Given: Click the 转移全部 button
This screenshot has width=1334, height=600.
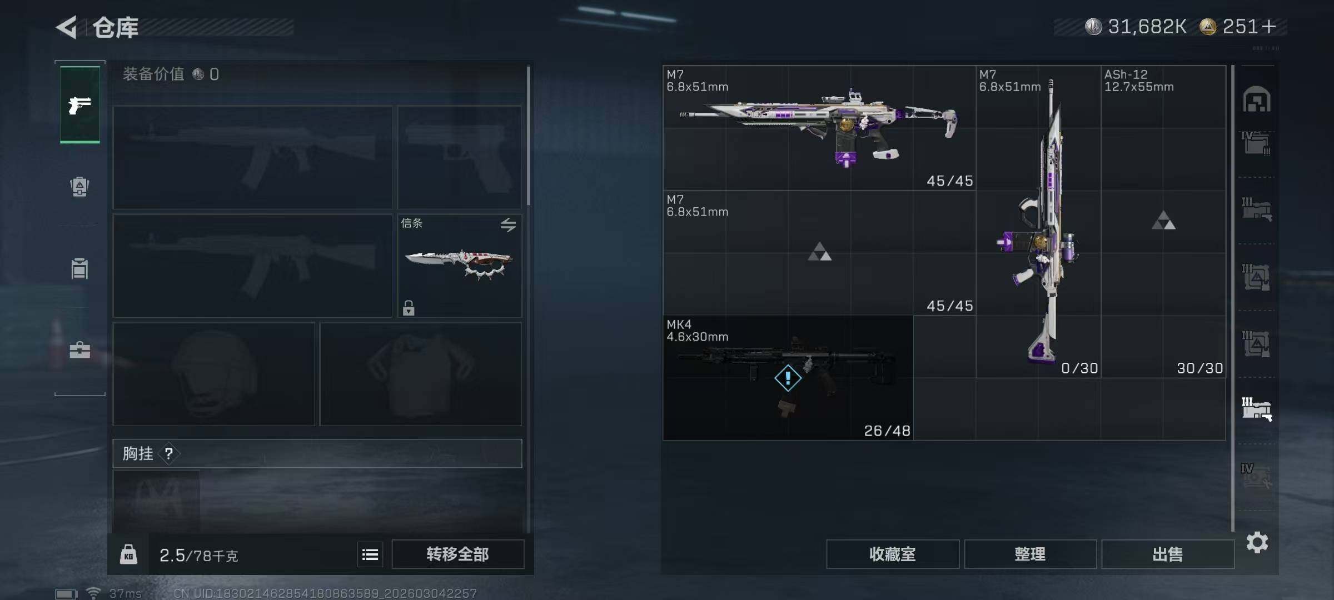Looking at the screenshot, I should tap(457, 554).
